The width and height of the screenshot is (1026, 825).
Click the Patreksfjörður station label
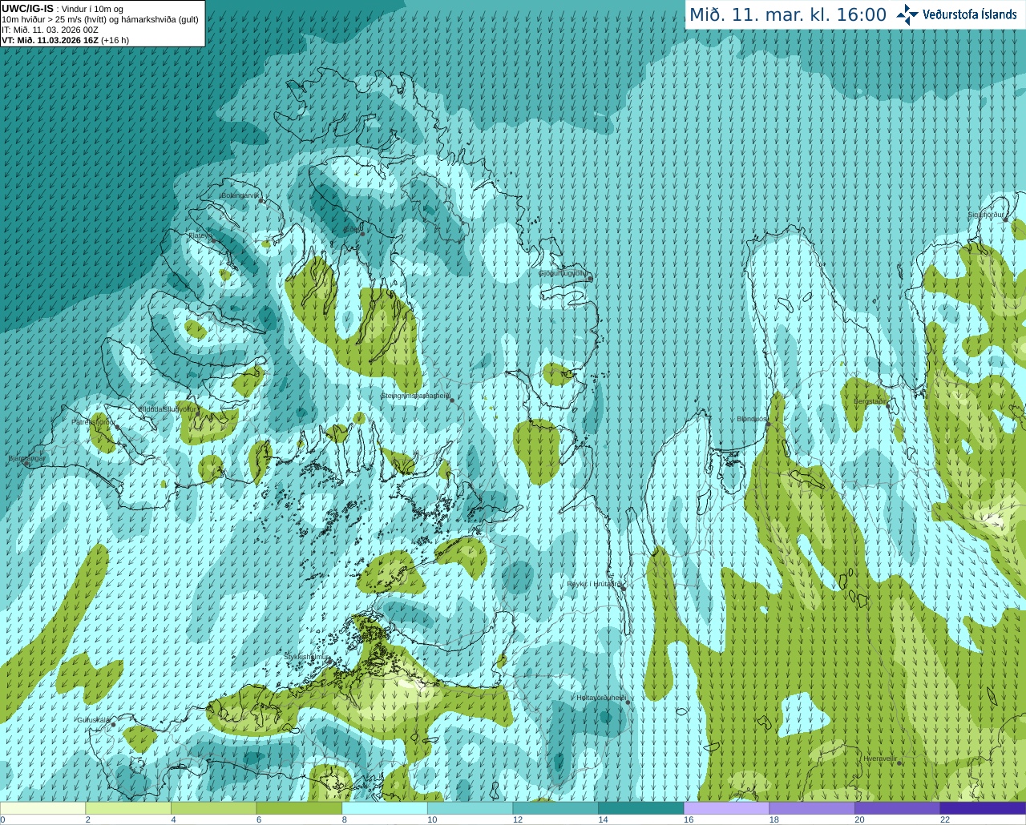(x=93, y=421)
